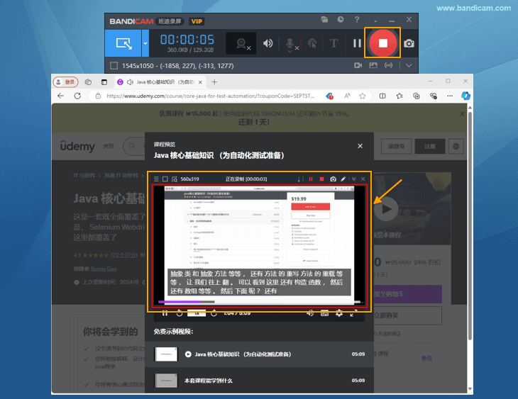Click the 560x319 size label
This screenshot has width=518, height=399.
[x=189, y=179]
